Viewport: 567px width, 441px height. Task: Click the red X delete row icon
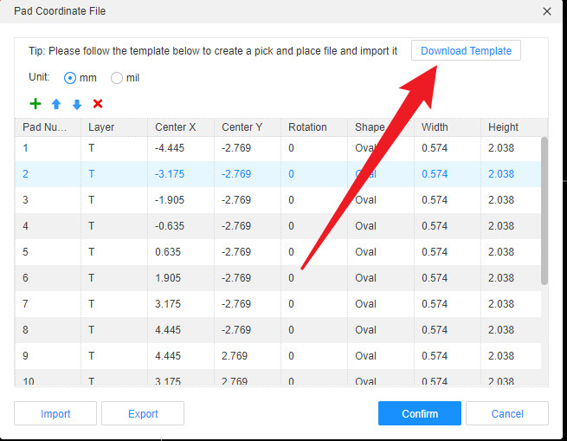[x=98, y=104]
